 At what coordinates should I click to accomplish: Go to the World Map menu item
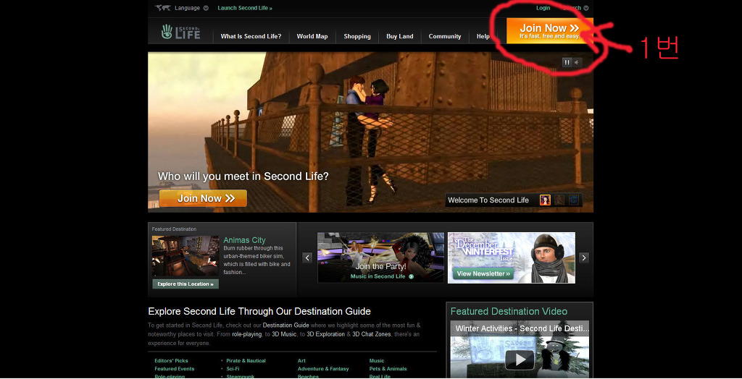coord(312,36)
